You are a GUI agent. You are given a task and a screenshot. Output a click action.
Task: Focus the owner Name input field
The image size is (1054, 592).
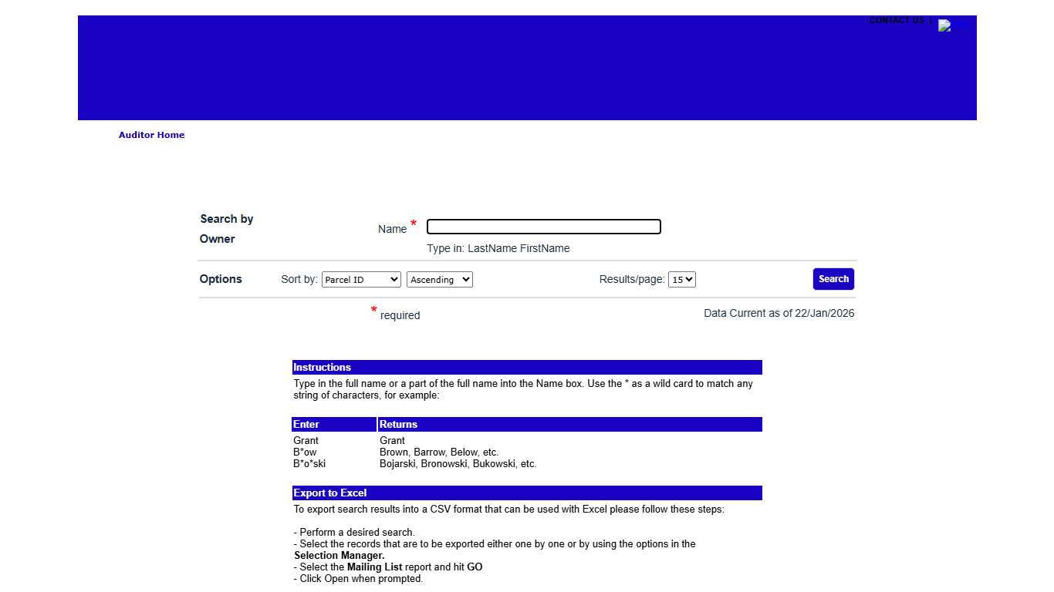543,227
